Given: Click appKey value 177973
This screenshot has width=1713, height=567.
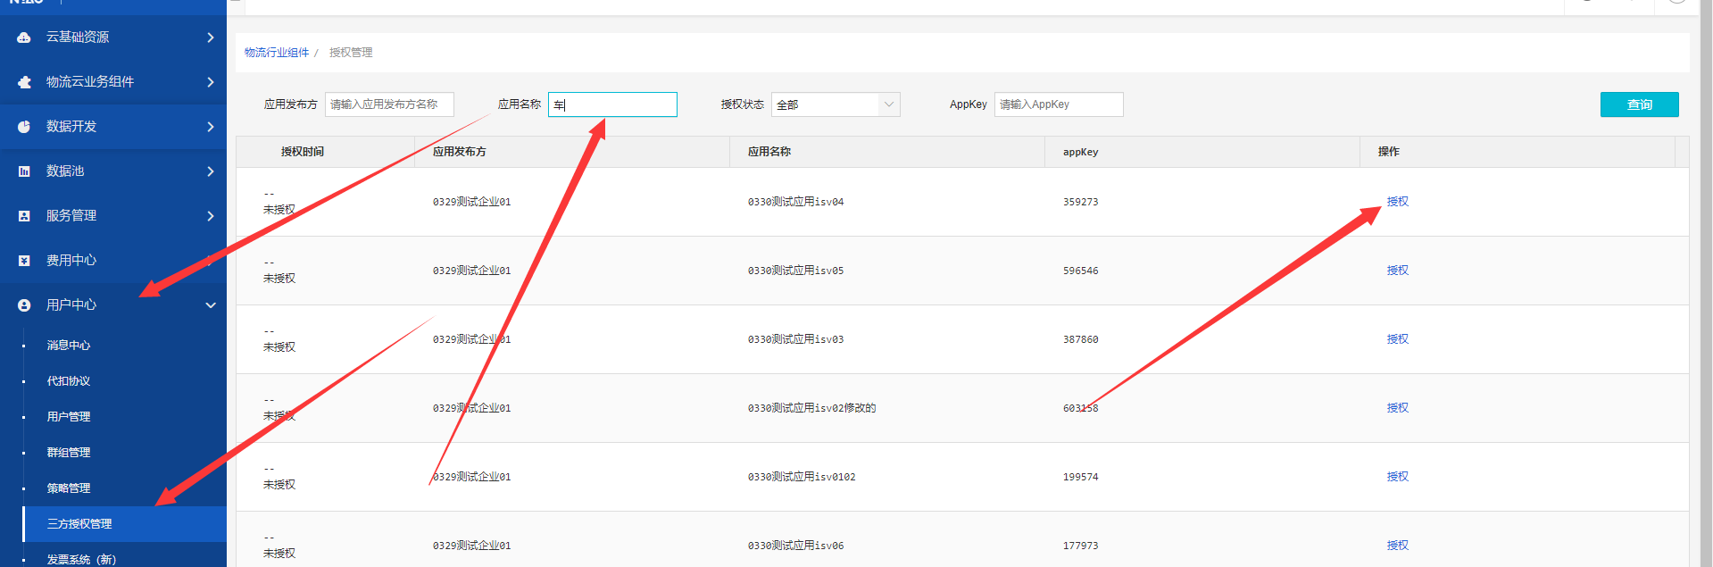Looking at the screenshot, I should tap(1080, 546).
